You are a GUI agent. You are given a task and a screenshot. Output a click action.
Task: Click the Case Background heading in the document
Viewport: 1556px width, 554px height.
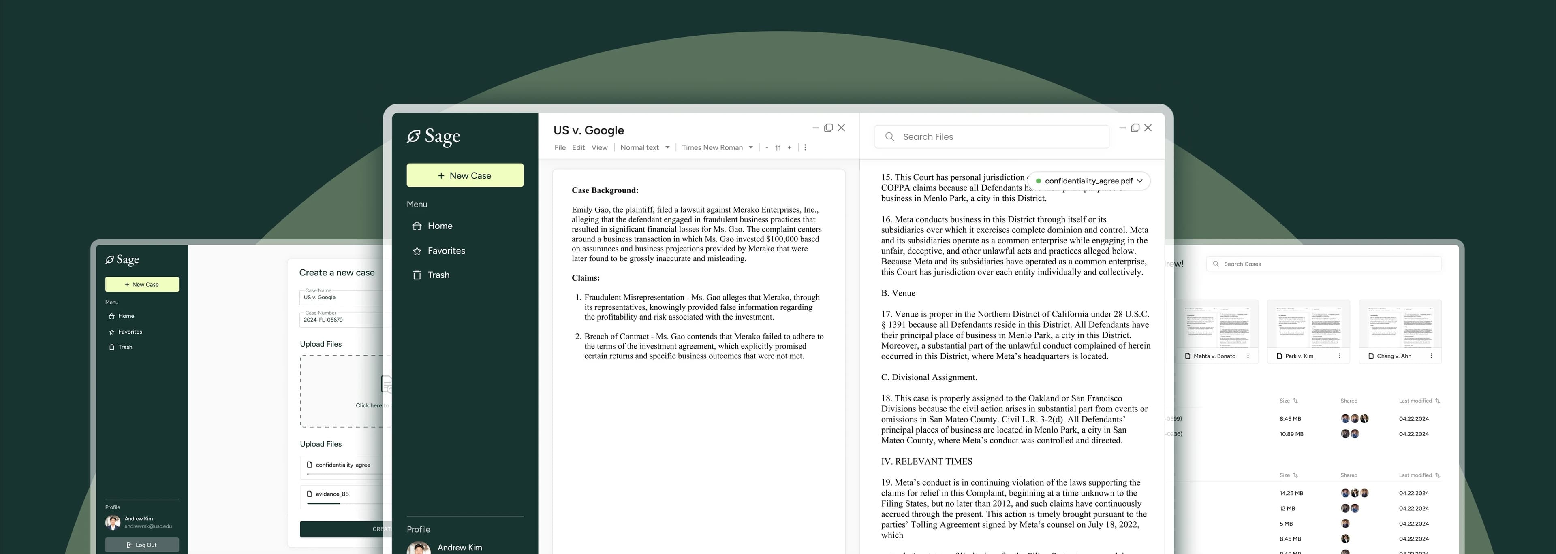coord(605,190)
